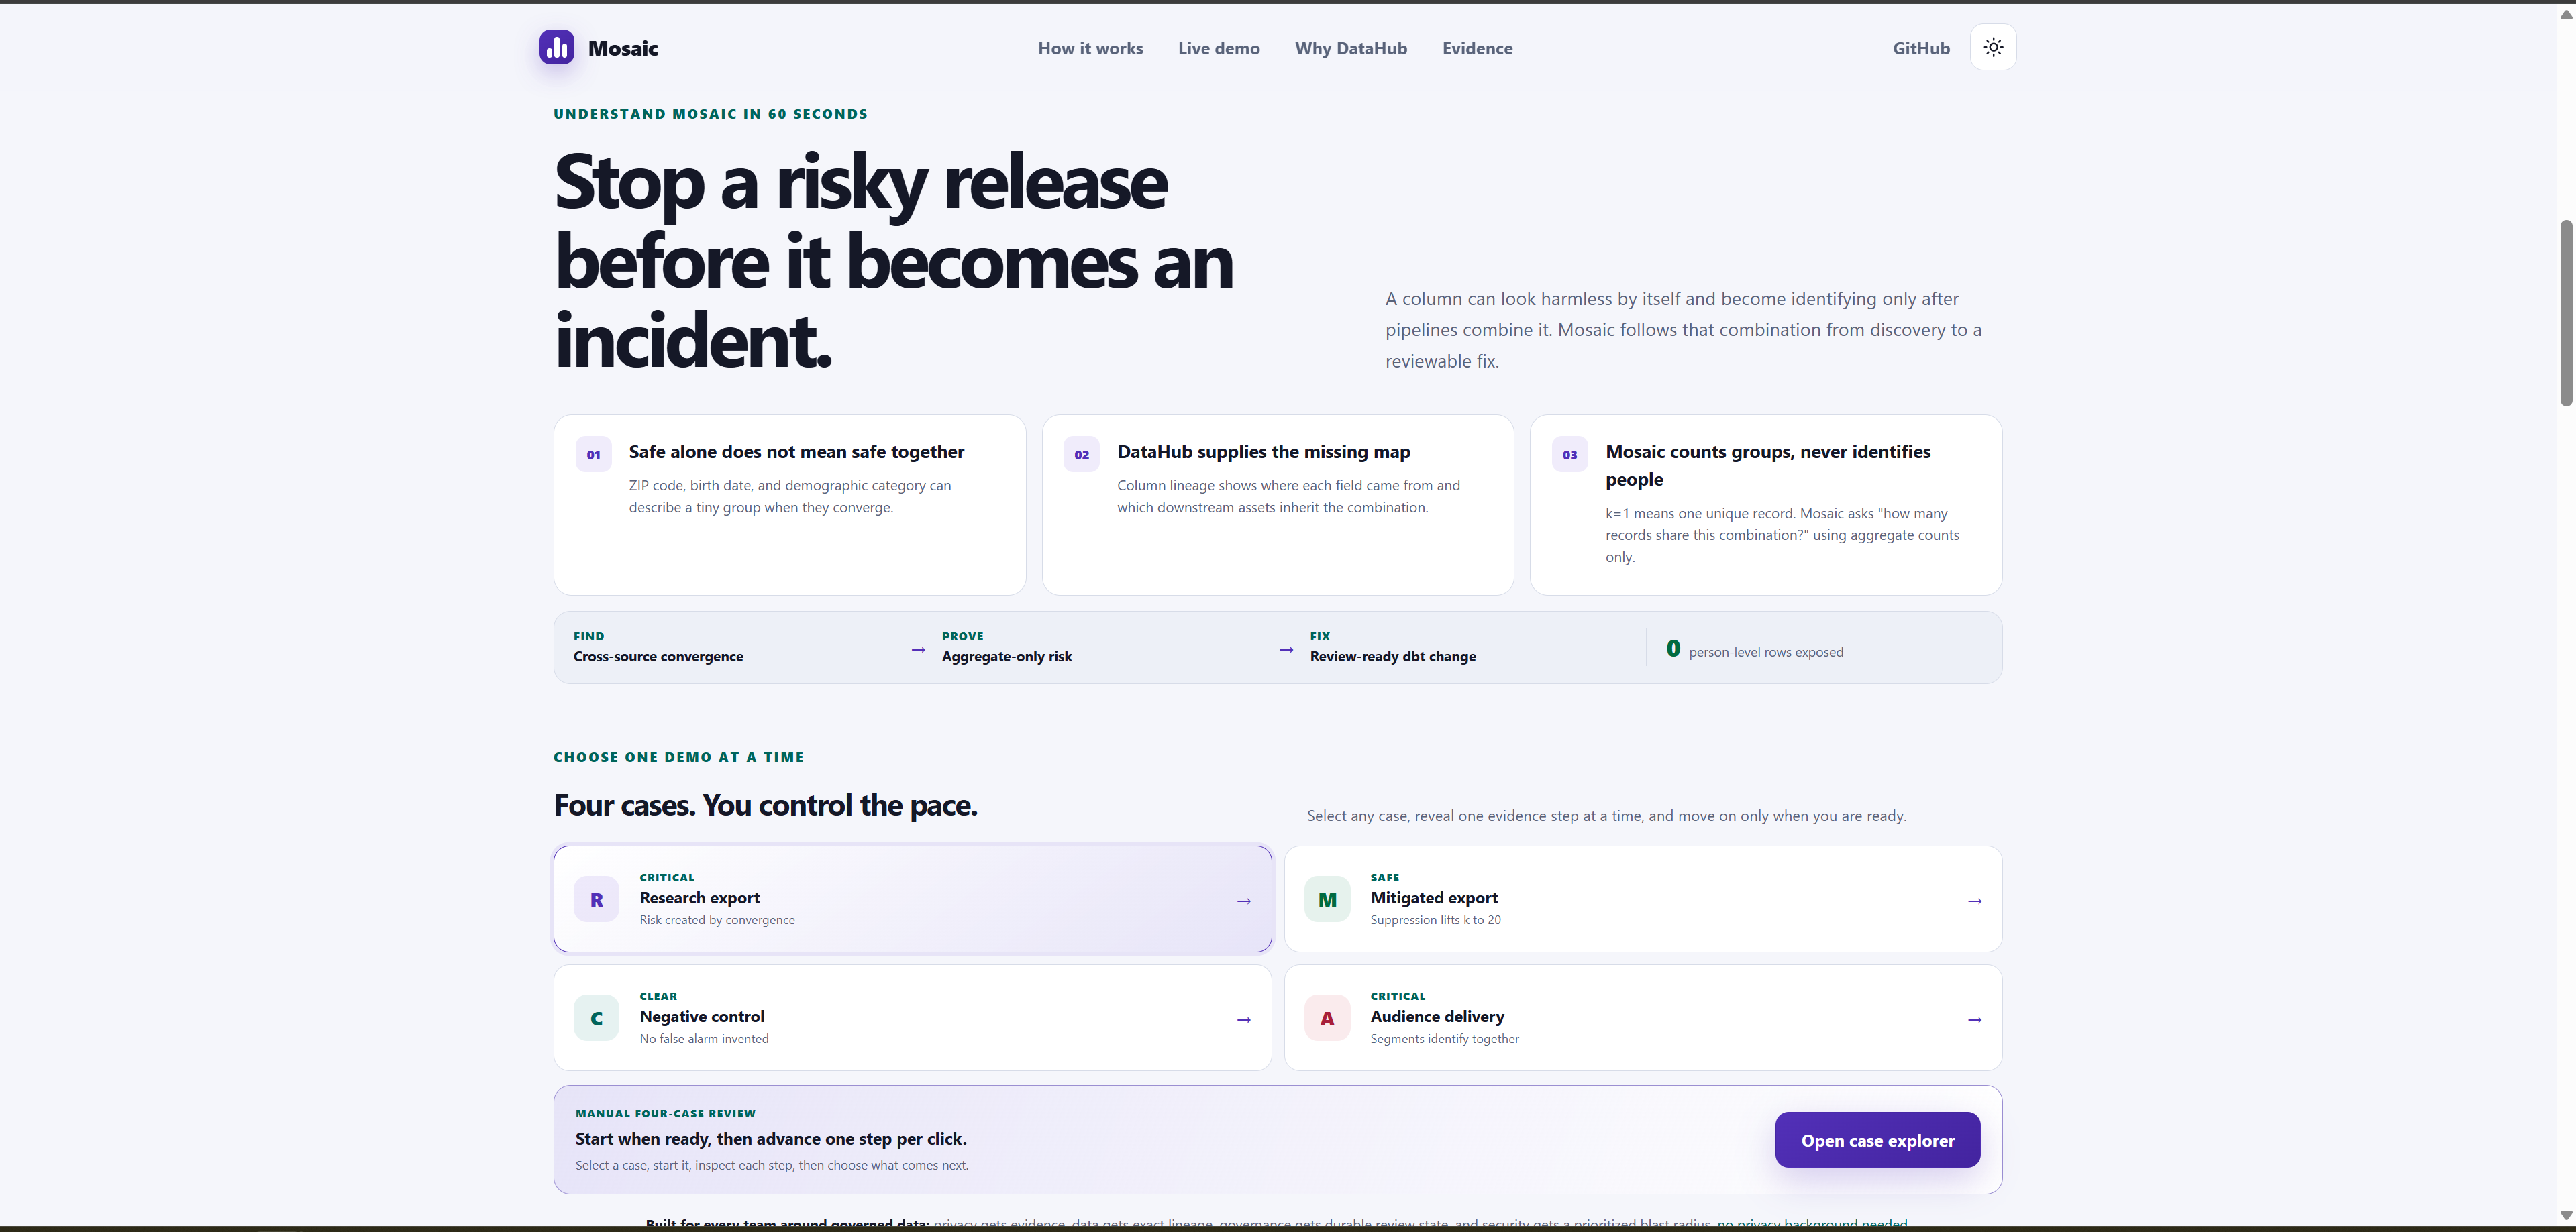Click "Start when ready, then advance one step per click."
Image resolution: width=2576 pixels, height=1232 pixels.
click(770, 1138)
